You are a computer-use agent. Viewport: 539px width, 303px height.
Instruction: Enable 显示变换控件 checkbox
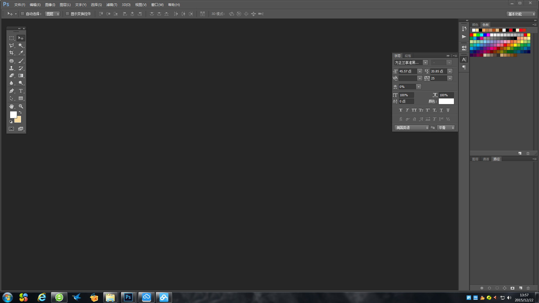67,14
